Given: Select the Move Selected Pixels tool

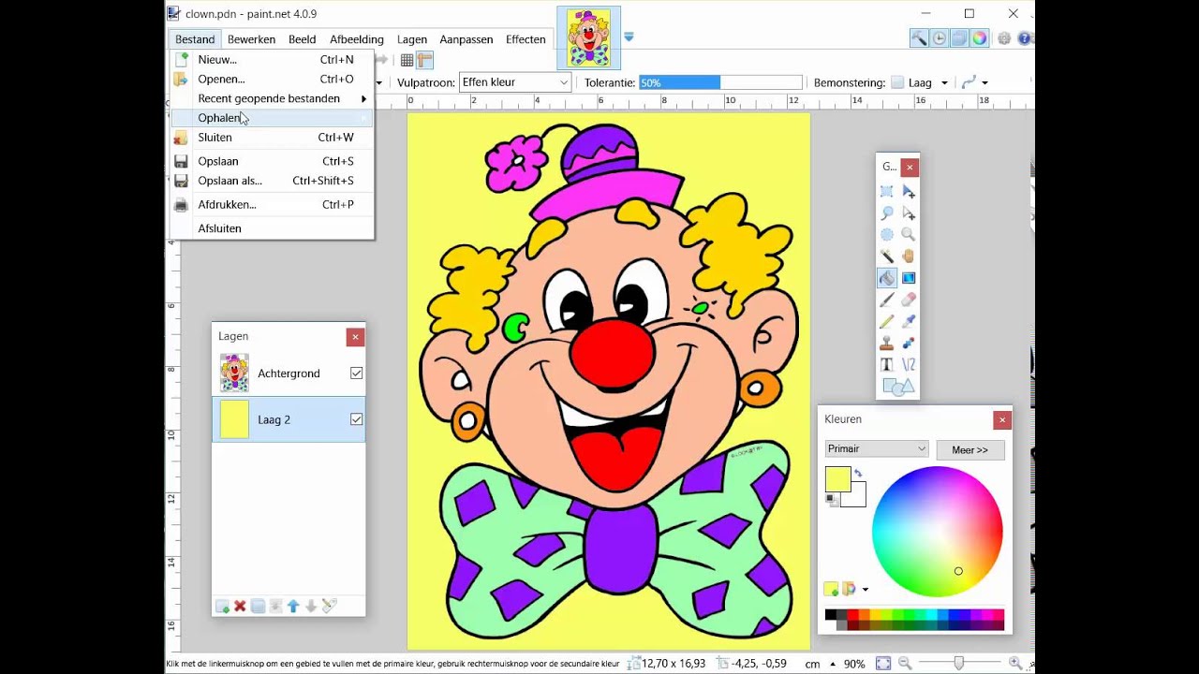Looking at the screenshot, I should pyautogui.click(x=908, y=191).
